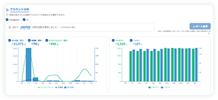
Task: Toggle the 投稿数 series checkbox
Action: tap(29, 40)
